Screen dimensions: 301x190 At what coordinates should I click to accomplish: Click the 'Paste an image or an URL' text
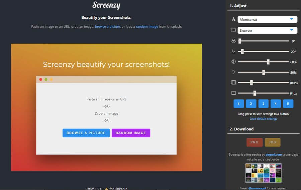coord(106,99)
